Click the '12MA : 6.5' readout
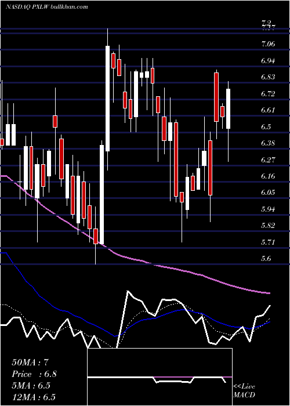Viewport: 290px width, 406px height. pyautogui.click(x=34, y=397)
